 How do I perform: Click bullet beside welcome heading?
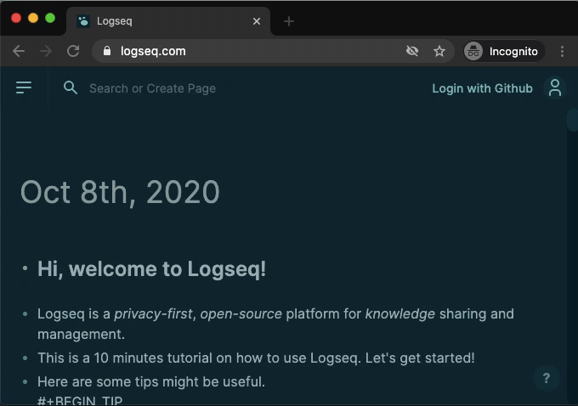25,268
